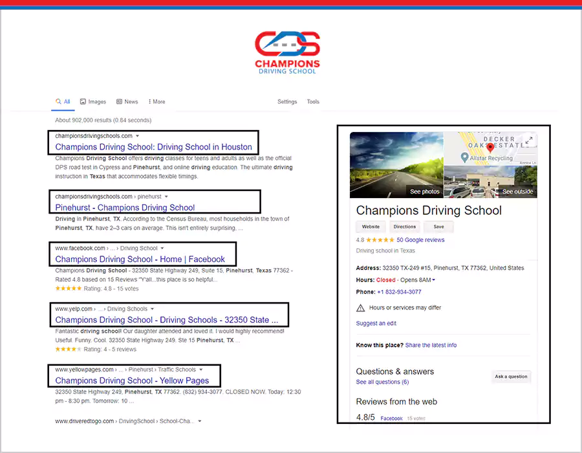Open the See outside street view thumbnail
This screenshot has height=453, width=582.
pos(491,182)
